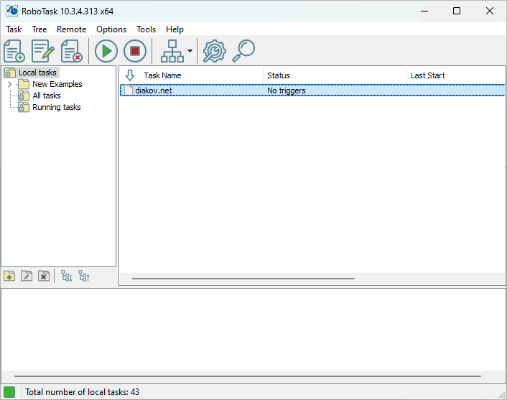Stop task with red stop button
The image size is (507, 400).
pyautogui.click(x=135, y=51)
